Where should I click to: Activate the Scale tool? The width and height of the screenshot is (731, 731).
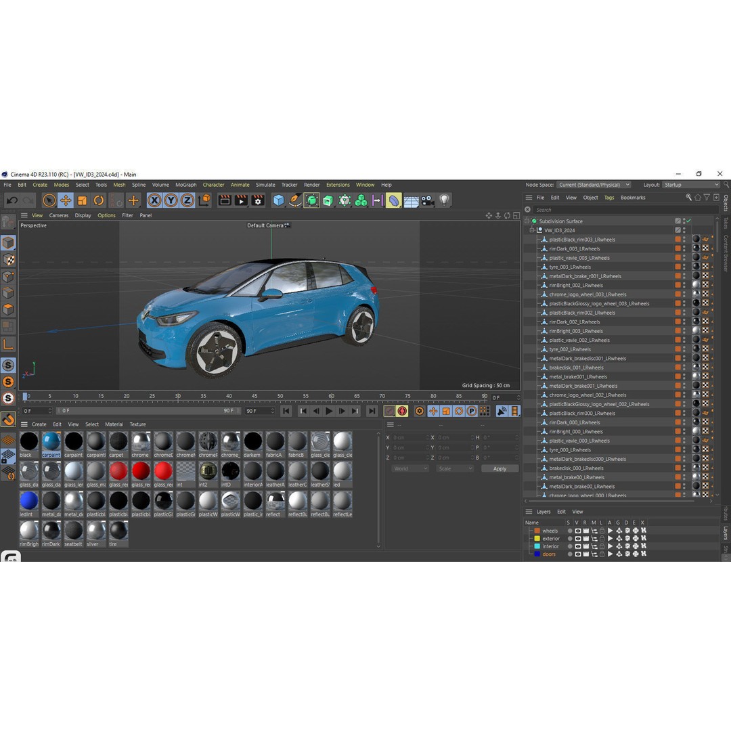tap(82, 200)
